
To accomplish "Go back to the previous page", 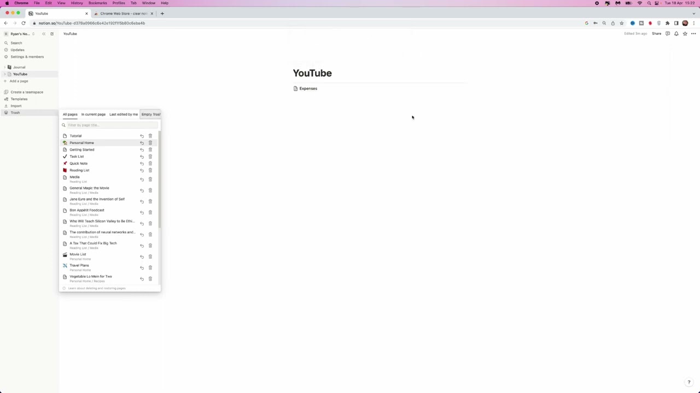I will pos(5,23).
